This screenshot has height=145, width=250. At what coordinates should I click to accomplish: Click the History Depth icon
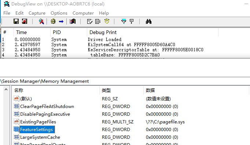pos(132,21)
